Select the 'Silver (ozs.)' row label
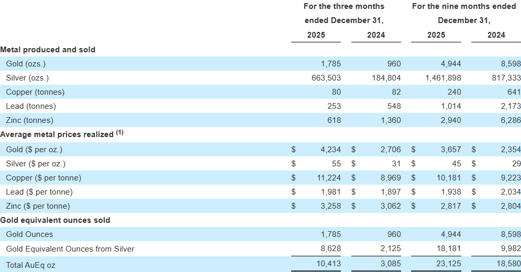 27,78
